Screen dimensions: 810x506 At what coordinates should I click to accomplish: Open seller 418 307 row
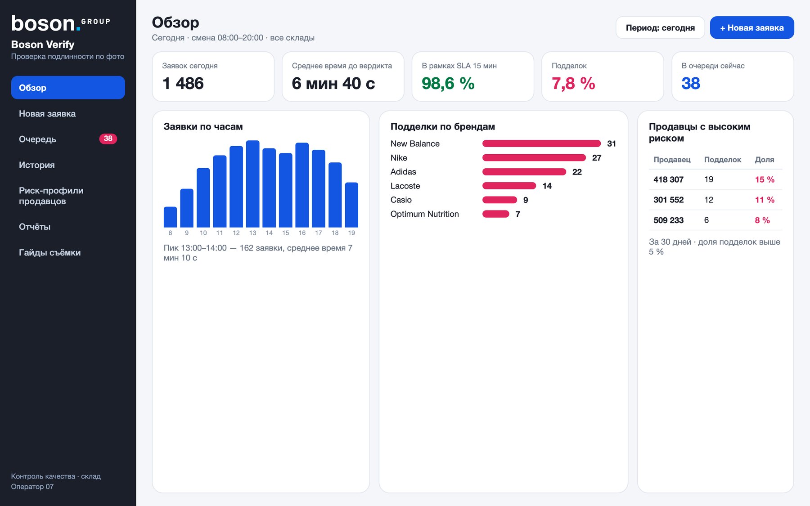pos(715,179)
